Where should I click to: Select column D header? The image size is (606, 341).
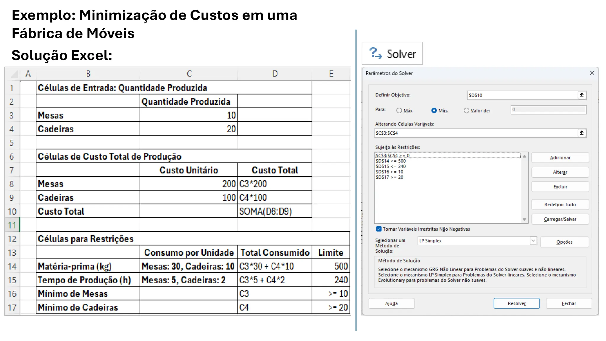[275, 74]
